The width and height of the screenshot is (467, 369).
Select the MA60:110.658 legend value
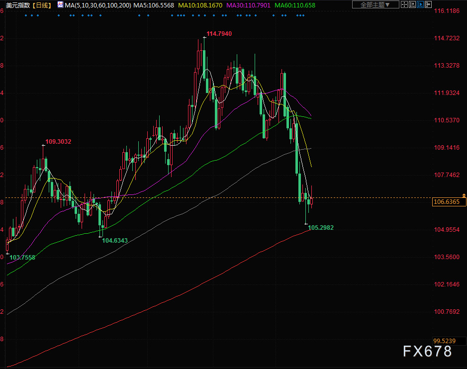pyautogui.click(x=295, y=5)
